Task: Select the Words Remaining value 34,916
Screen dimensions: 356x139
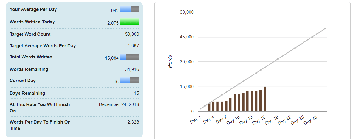Action: (132, 69)
